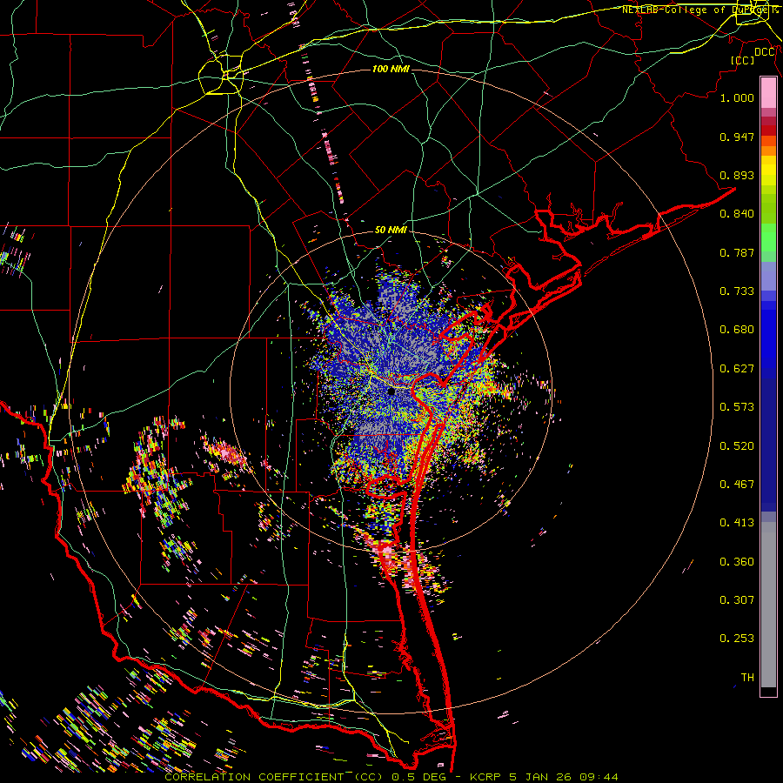Click the "50 NMI" range ring label

[391, 230]
